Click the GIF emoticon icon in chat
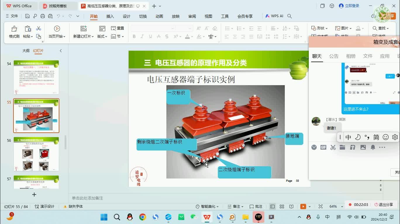 [323, 147]
